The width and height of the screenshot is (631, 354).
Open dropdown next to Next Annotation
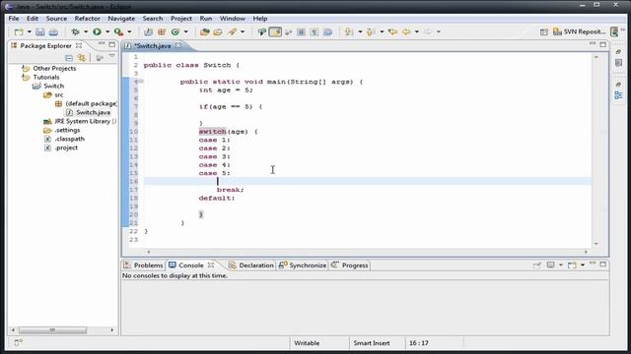tap(360, 31)
